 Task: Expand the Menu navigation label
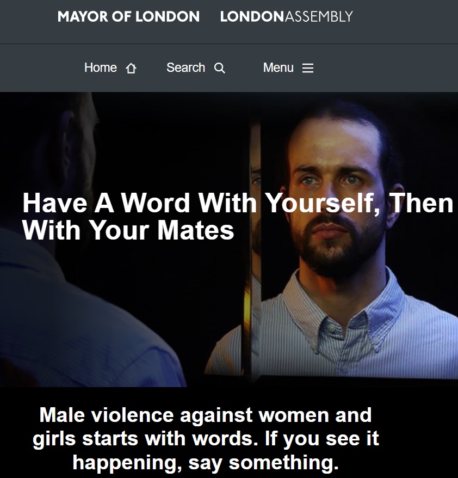click(x=278, y=68)
